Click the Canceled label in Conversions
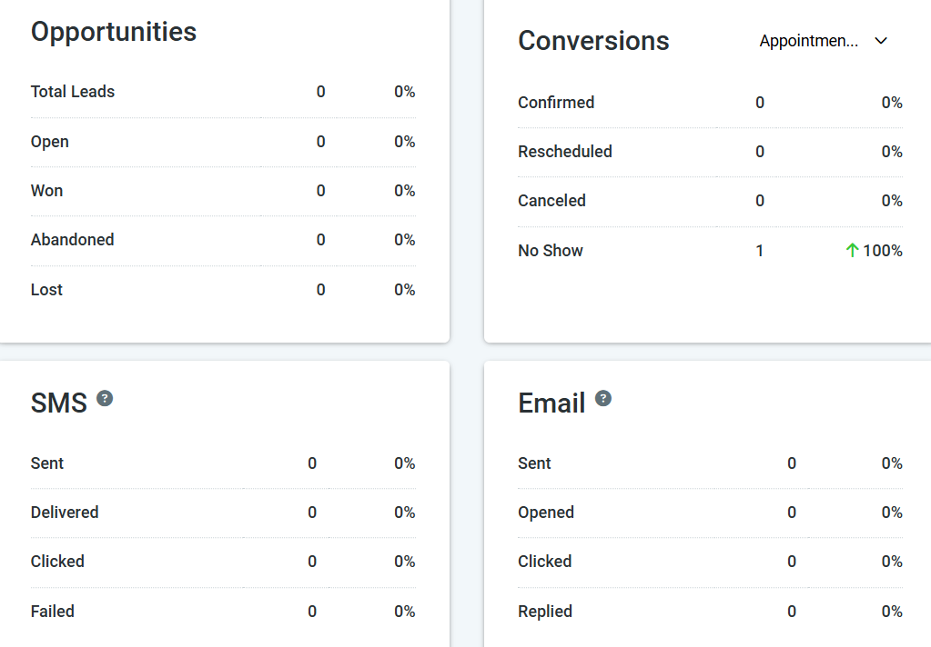Image resolution: width=931 pixels, height=647 pixels. [x=552, y=201]
